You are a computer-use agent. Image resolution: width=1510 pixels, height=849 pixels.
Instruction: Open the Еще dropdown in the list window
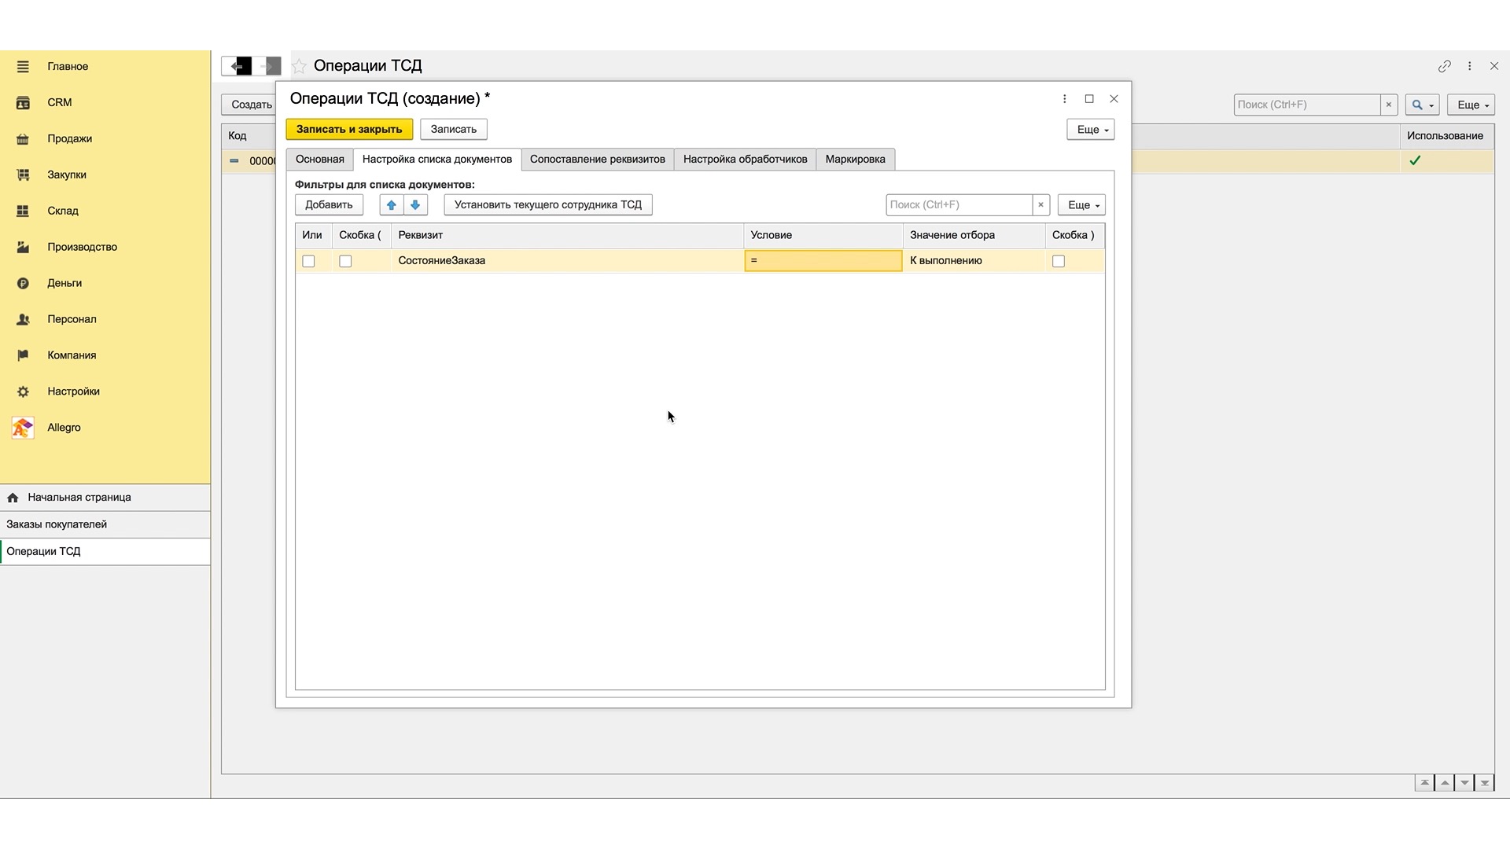tap(1471, 105)
